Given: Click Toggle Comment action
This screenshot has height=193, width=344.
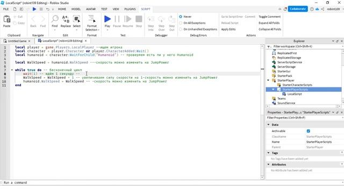Looking at the screenshot, I should point(270,17).
